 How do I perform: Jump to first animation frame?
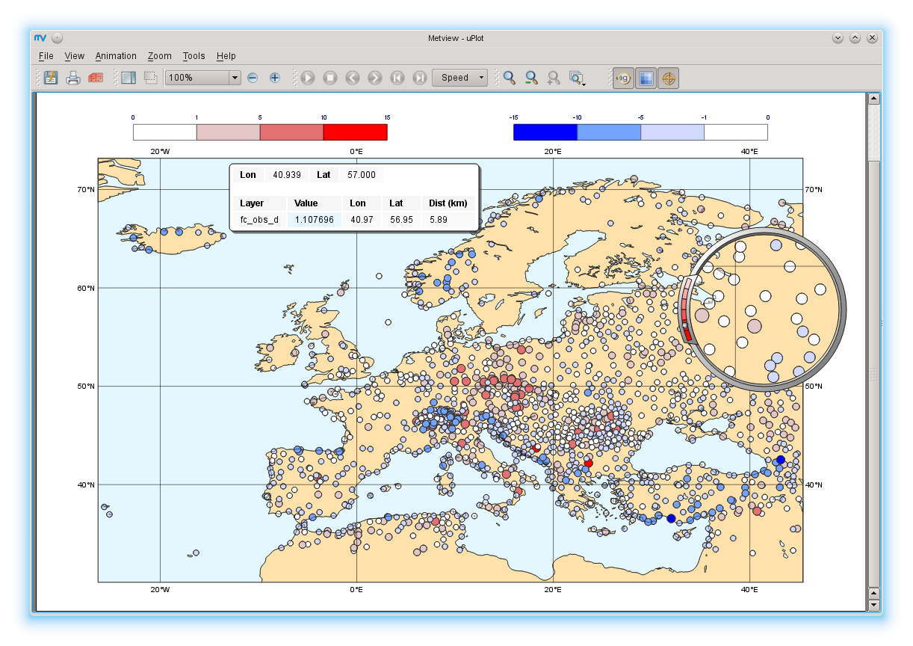point(397,77)
